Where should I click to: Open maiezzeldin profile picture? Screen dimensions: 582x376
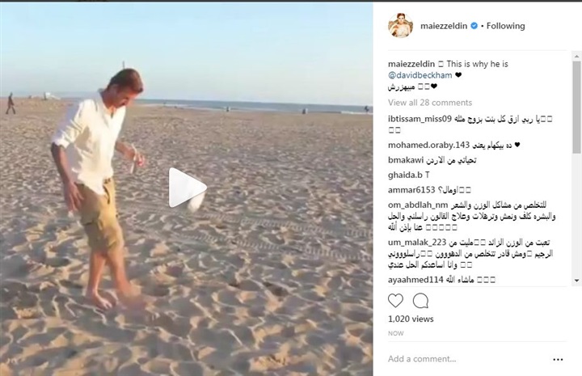400,26
